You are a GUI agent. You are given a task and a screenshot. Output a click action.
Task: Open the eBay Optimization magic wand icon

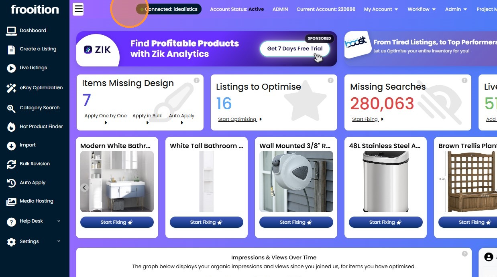[x=11, y=88]
